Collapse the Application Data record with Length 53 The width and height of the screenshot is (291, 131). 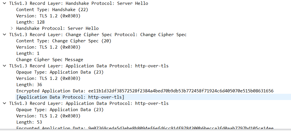4,103
